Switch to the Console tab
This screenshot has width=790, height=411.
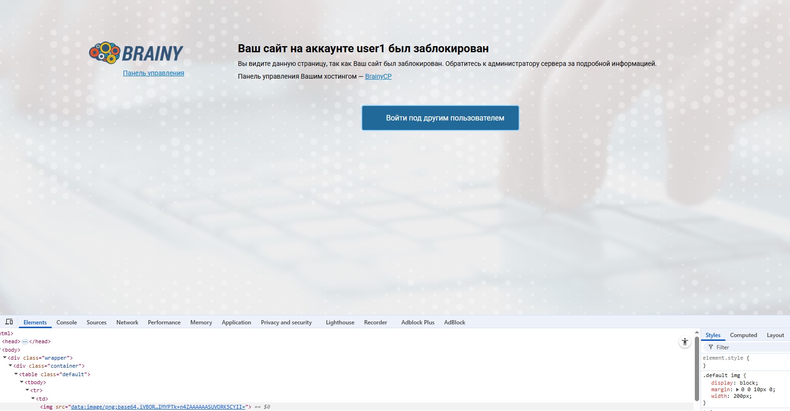[66, 322]
